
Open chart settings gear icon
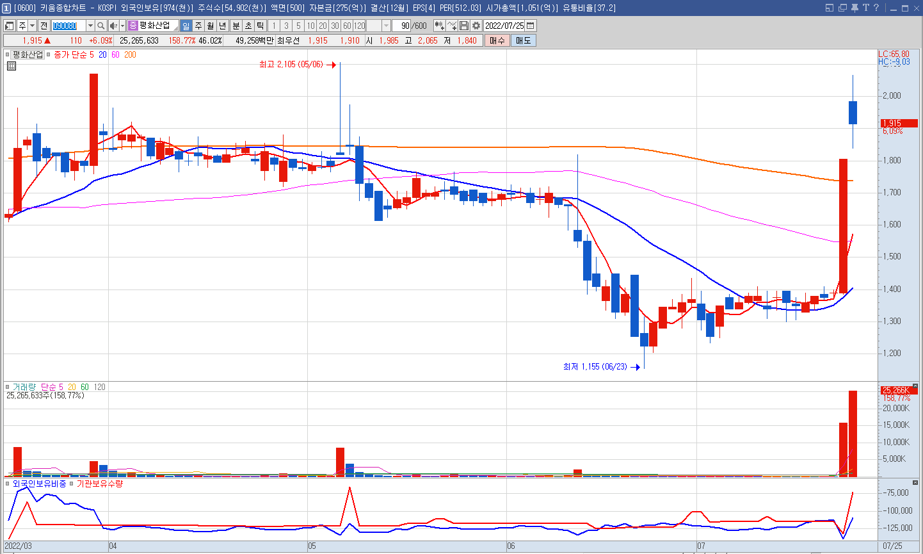pos(476,26)
